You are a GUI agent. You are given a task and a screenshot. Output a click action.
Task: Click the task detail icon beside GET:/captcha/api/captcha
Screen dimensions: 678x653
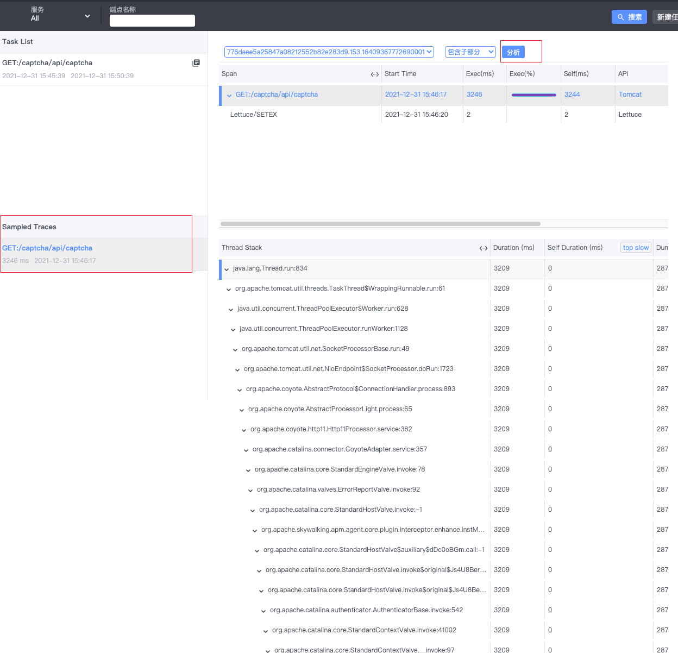pos(196,63)
